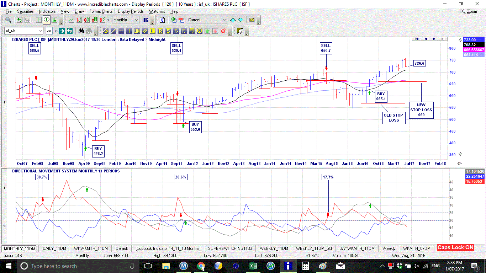
Task: Click the scroll forward chart navigation arrow
Action: tap(434, 39)
